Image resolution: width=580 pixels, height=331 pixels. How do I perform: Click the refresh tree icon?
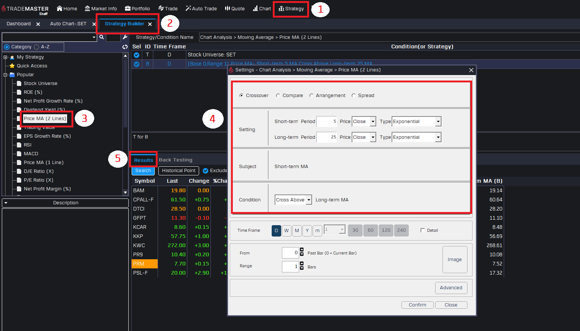125,47
